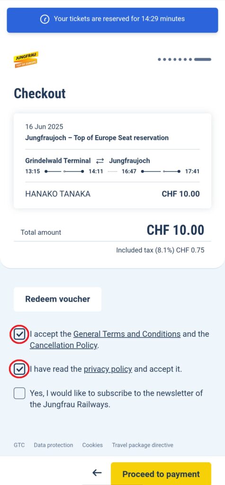The image size is (225, 485).
Task: Open the Cookies footer link
Action: pyautogui.click(x=92, y=445)
